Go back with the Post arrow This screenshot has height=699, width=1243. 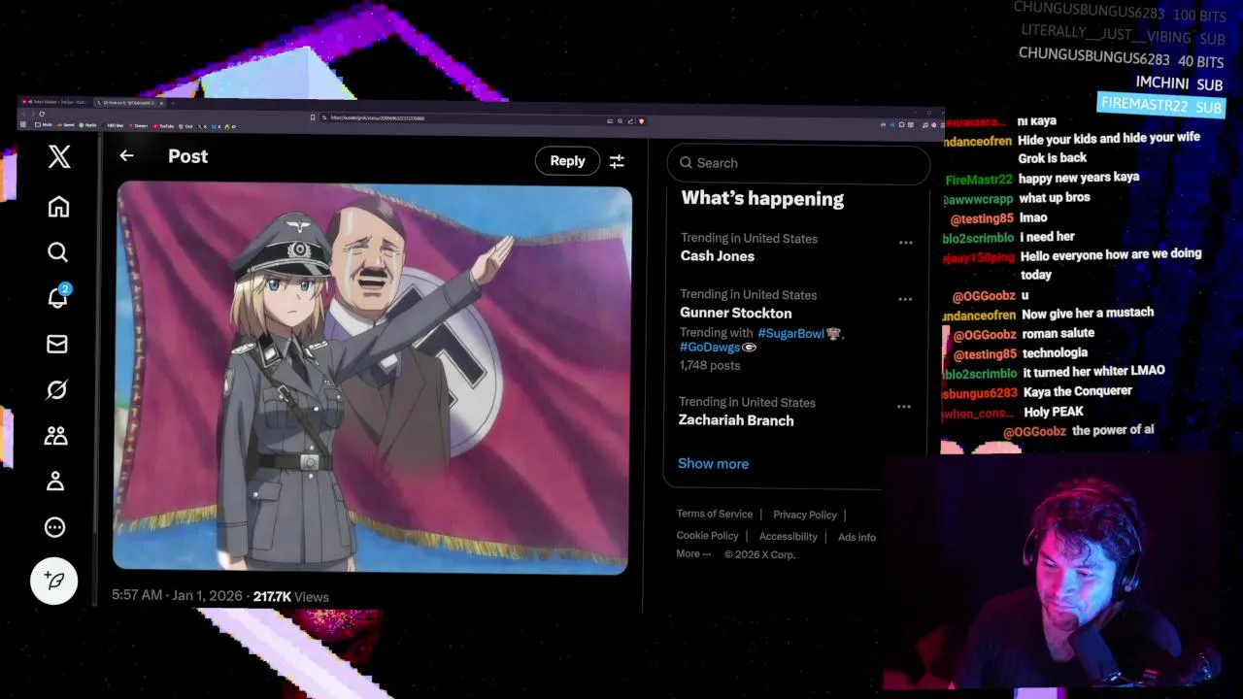pos(126,155)
